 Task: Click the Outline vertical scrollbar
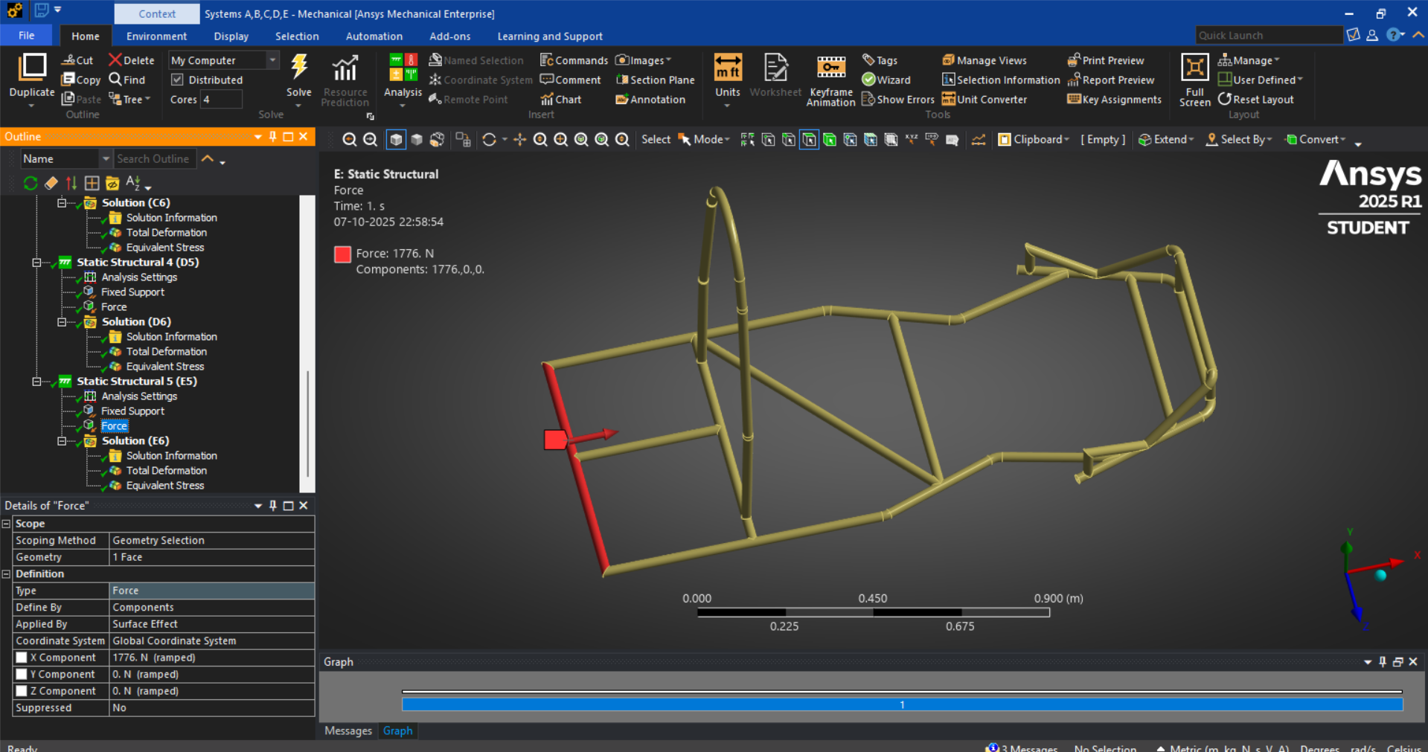307,344
